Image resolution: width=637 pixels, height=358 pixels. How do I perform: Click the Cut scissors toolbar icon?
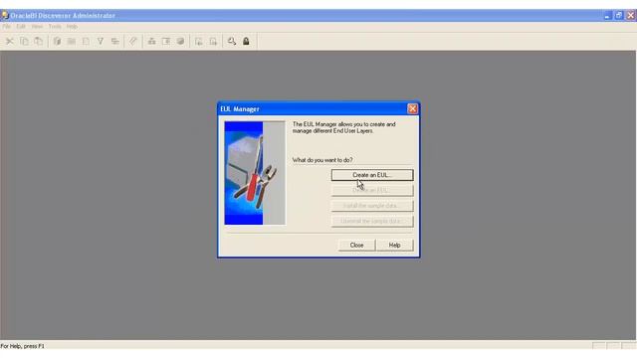point(9,42)
